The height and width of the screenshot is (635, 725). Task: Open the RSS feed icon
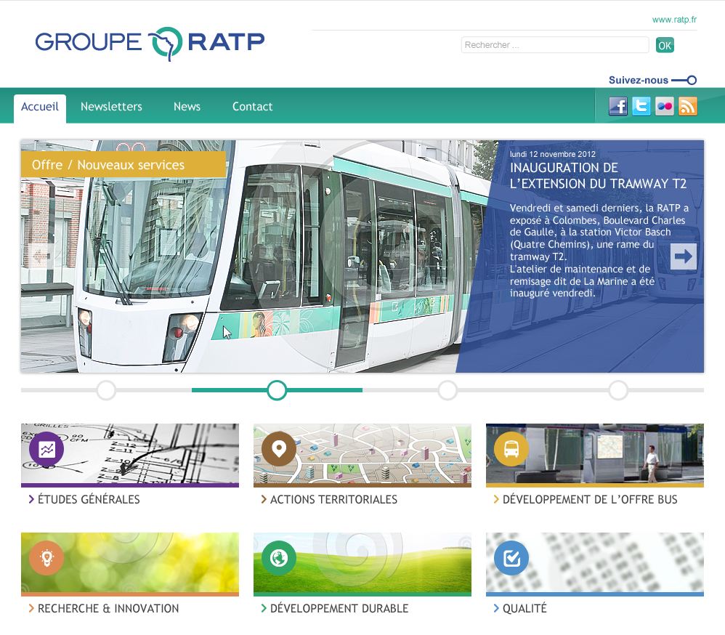coord(687,106)
